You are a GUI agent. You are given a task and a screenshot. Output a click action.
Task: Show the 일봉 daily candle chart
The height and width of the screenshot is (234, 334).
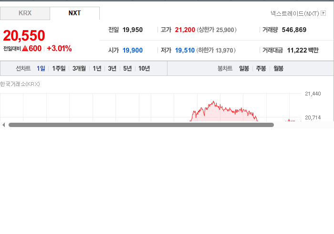244,68
